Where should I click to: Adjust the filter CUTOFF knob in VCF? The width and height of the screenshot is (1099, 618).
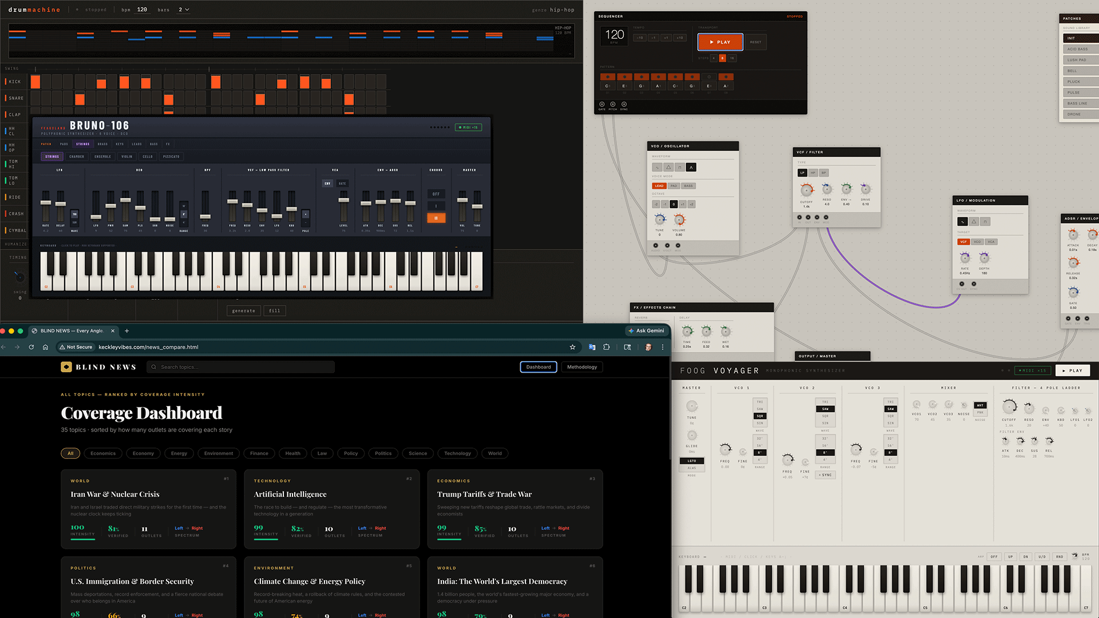pos(807,190)
